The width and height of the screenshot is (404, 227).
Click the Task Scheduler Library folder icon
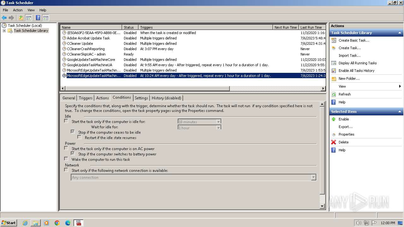pos(10,31)
